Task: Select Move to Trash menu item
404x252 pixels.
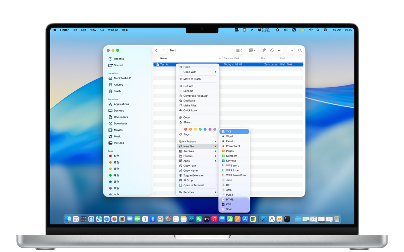Action: click(x=198, y=79)
